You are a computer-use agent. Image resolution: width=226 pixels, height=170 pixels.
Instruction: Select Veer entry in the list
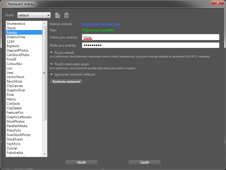pyautogui.click(x=24, y=73)
